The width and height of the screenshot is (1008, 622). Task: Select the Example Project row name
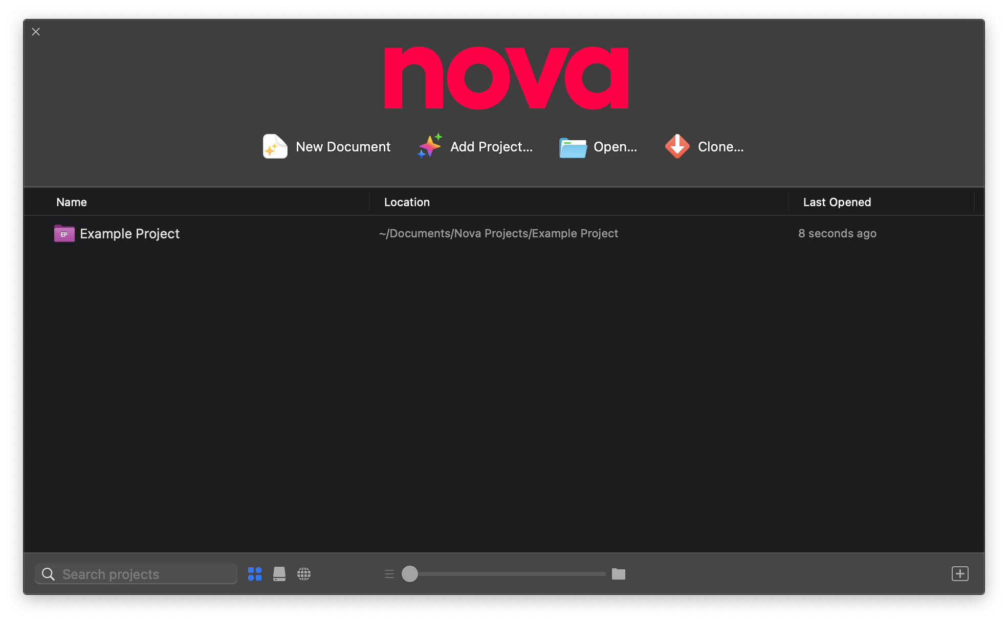[129, 234]
